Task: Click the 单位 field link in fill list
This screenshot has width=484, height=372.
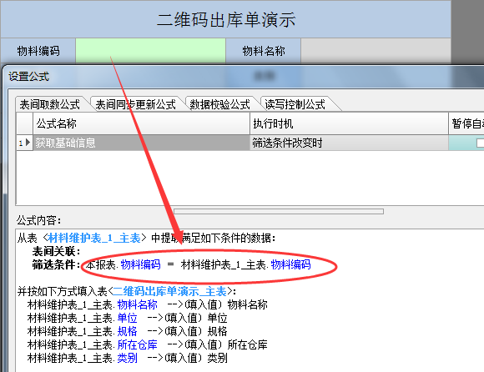Action: (127, 318)
